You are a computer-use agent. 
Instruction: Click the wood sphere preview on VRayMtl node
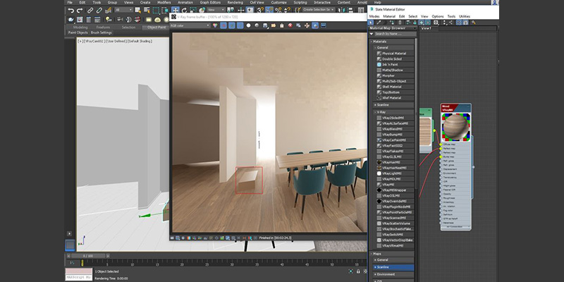[455, 127]
